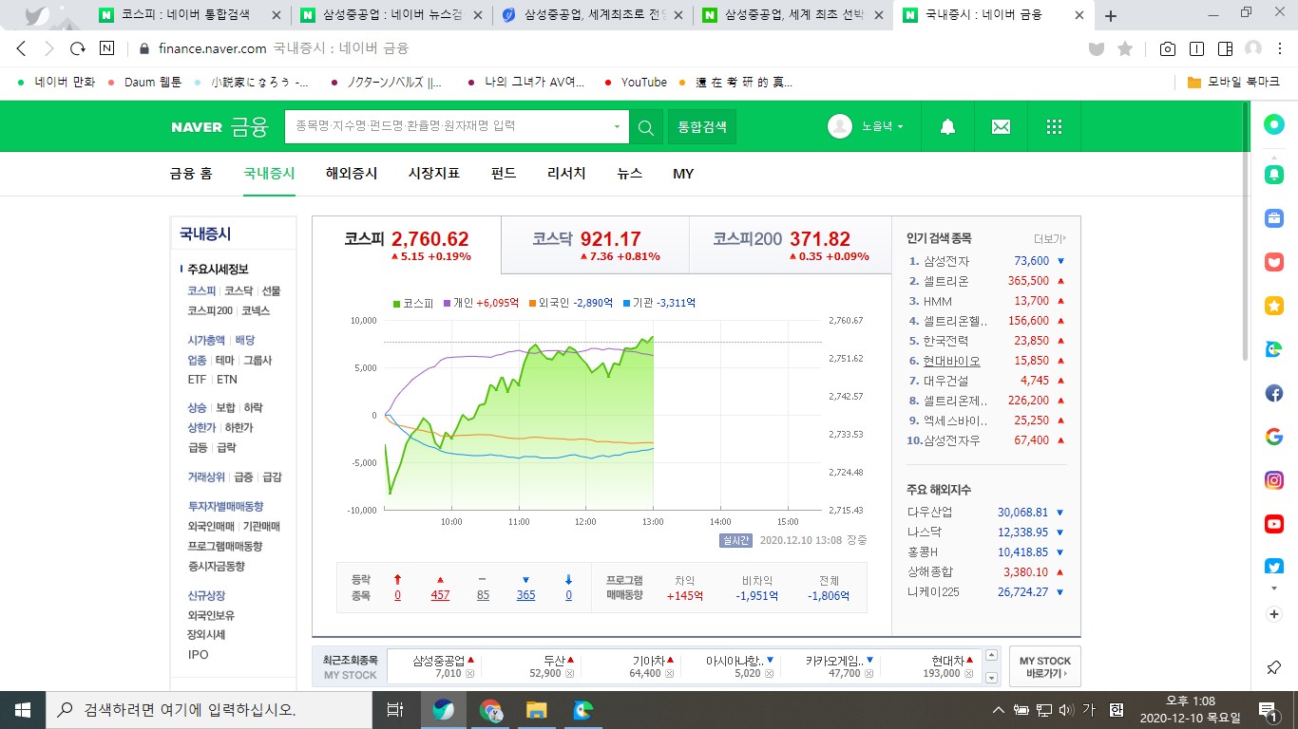Open IPO link in left sidebar

click(198, 654)
